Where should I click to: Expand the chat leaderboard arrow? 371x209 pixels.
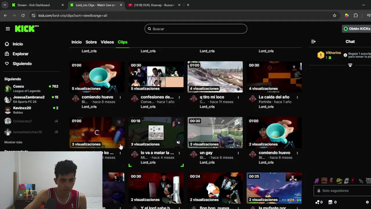point(350,65)
